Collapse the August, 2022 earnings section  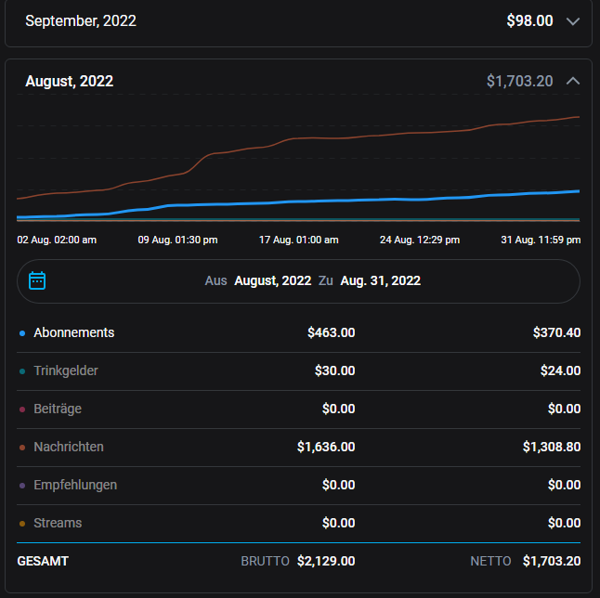(573, 81)
